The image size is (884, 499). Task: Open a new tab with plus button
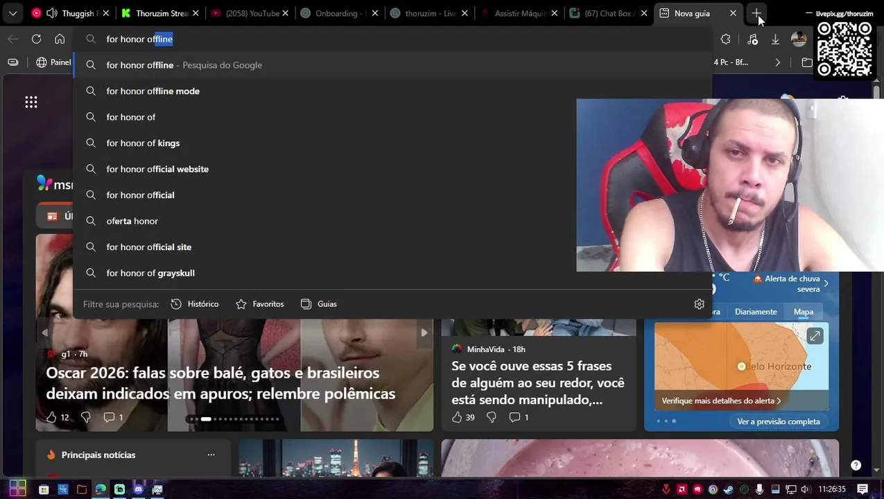(756, 13)
